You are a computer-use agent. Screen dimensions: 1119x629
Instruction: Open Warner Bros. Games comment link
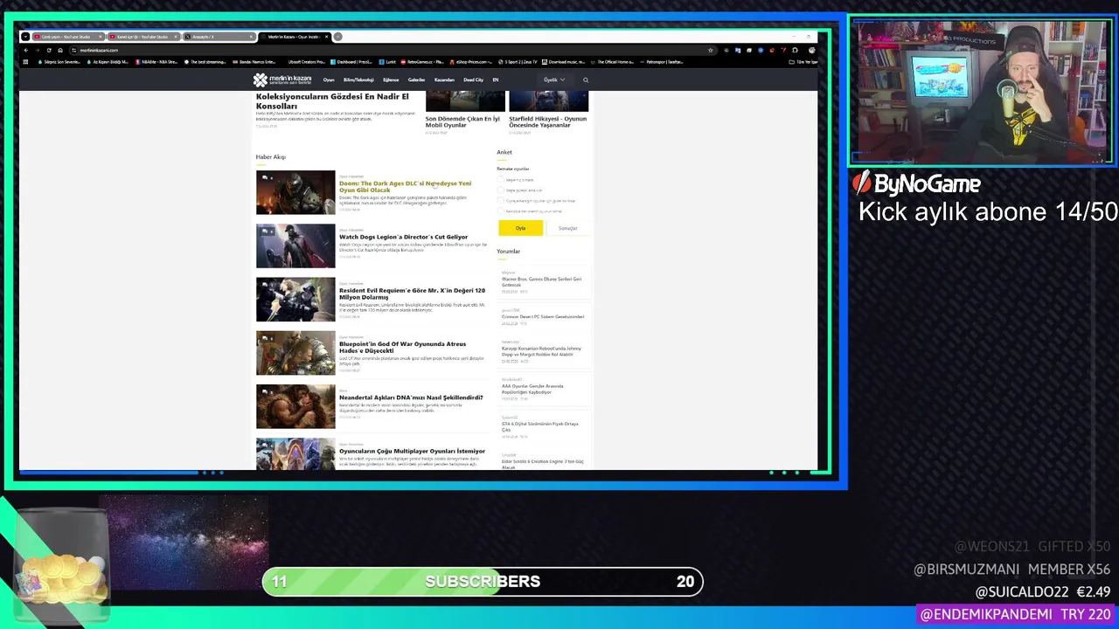(x=541, y=281)
